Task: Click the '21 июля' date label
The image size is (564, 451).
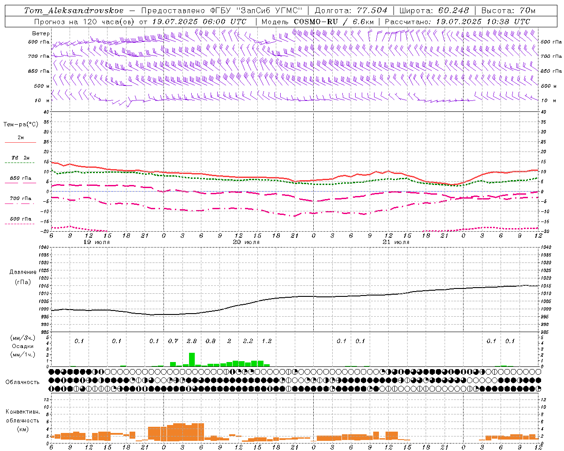Action: coord(396,242)
